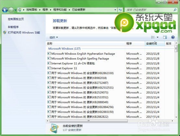Open the recent pages dropdown arrow
This screenshot has height=136, width=180.
click(x=16, y=10)
